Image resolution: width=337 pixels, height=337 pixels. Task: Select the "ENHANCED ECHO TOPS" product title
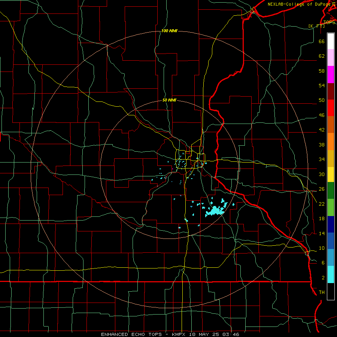(x=131, y=334)
